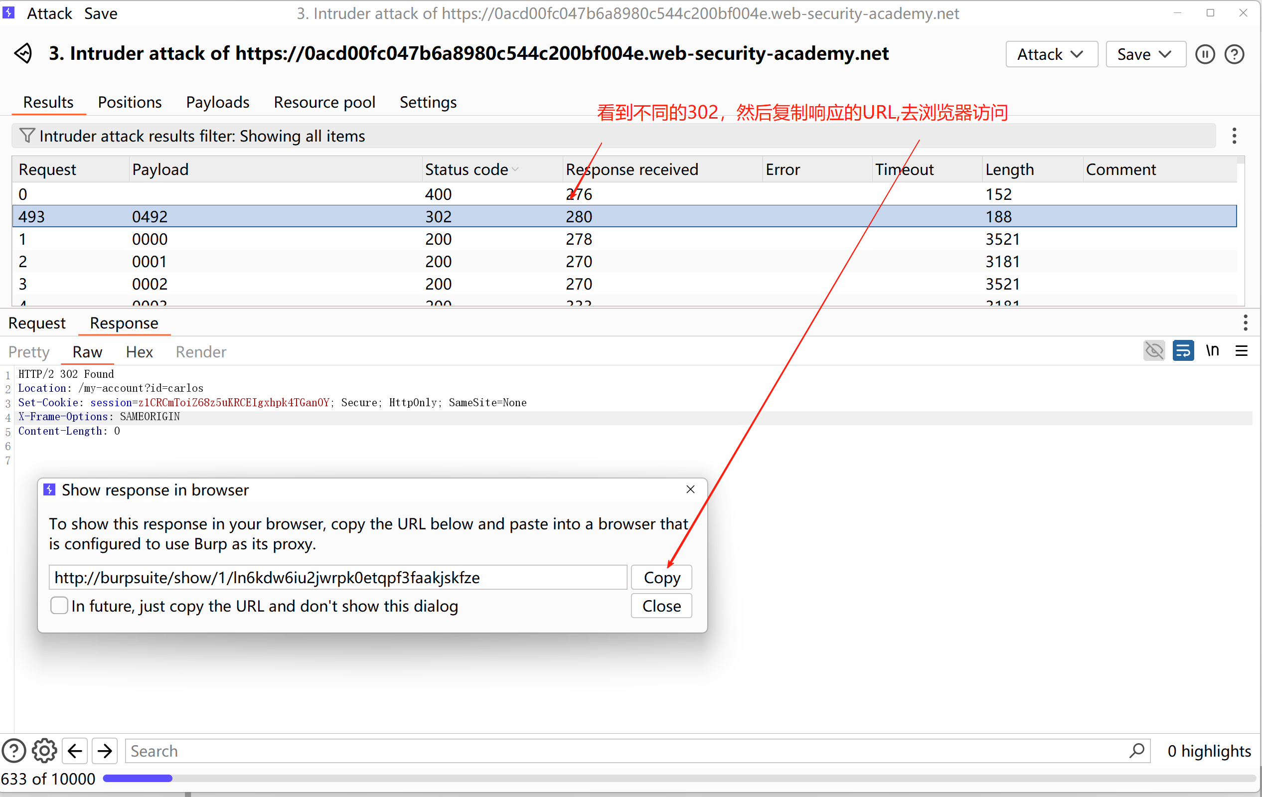Open help via the question mark icon next to Save
The image size is (1262, 797).
point(1234,54)
